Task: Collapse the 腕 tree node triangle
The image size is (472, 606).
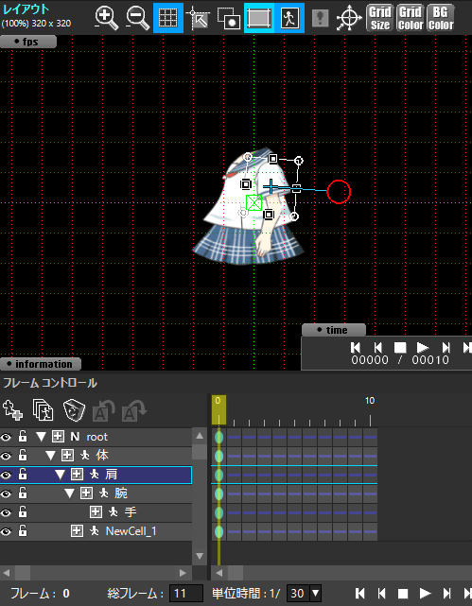Action: pos(69,493)
